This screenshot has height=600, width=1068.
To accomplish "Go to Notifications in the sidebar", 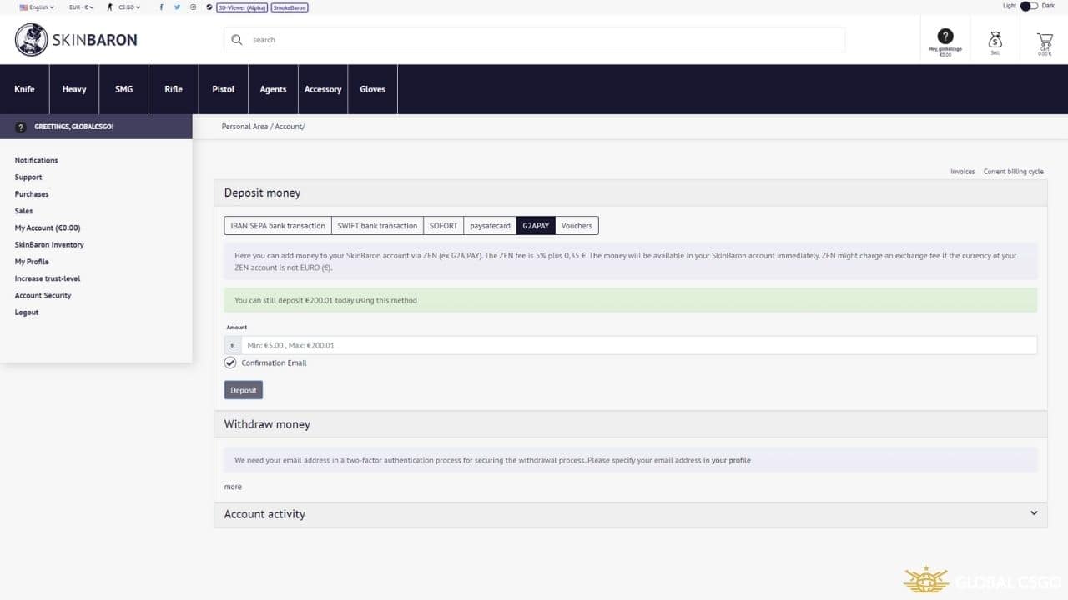I will pos(37,160).
